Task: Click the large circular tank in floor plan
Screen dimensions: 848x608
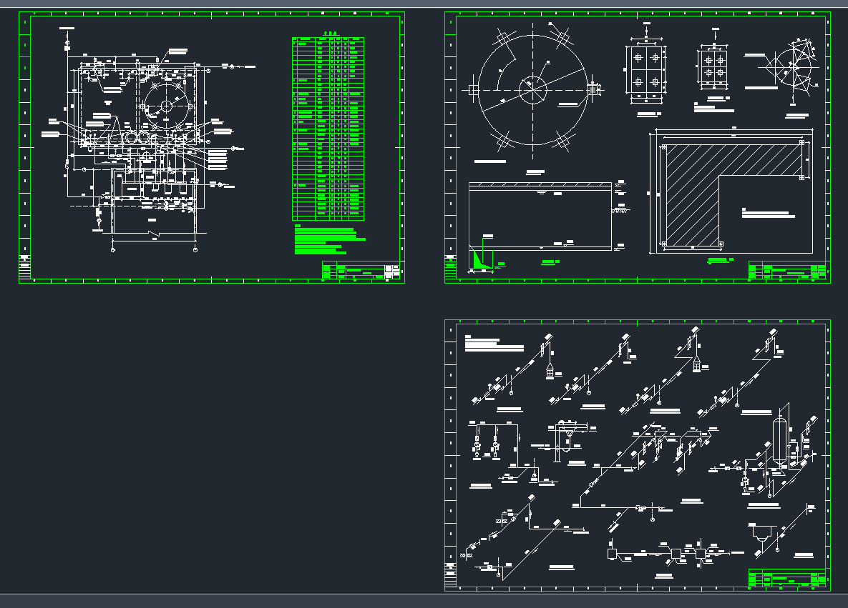Action: tap(166, 106)
